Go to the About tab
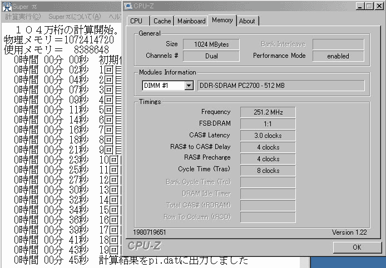Screen dimensions: 386x268 coord(247,21)
